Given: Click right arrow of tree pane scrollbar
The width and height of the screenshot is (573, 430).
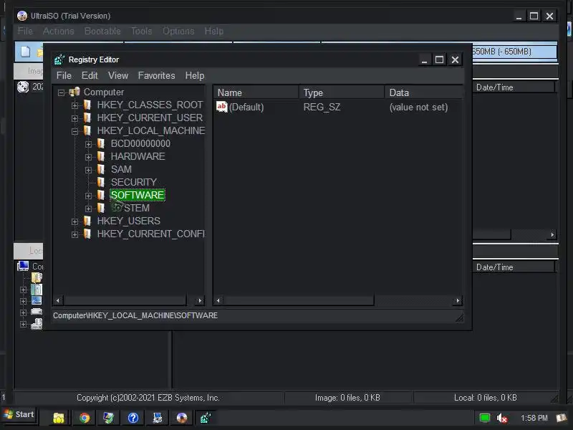Looking at the screenshot, I should (x=200, y=300).
